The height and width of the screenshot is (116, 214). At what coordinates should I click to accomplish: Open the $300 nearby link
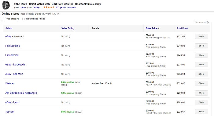click(x=33, y=8)
